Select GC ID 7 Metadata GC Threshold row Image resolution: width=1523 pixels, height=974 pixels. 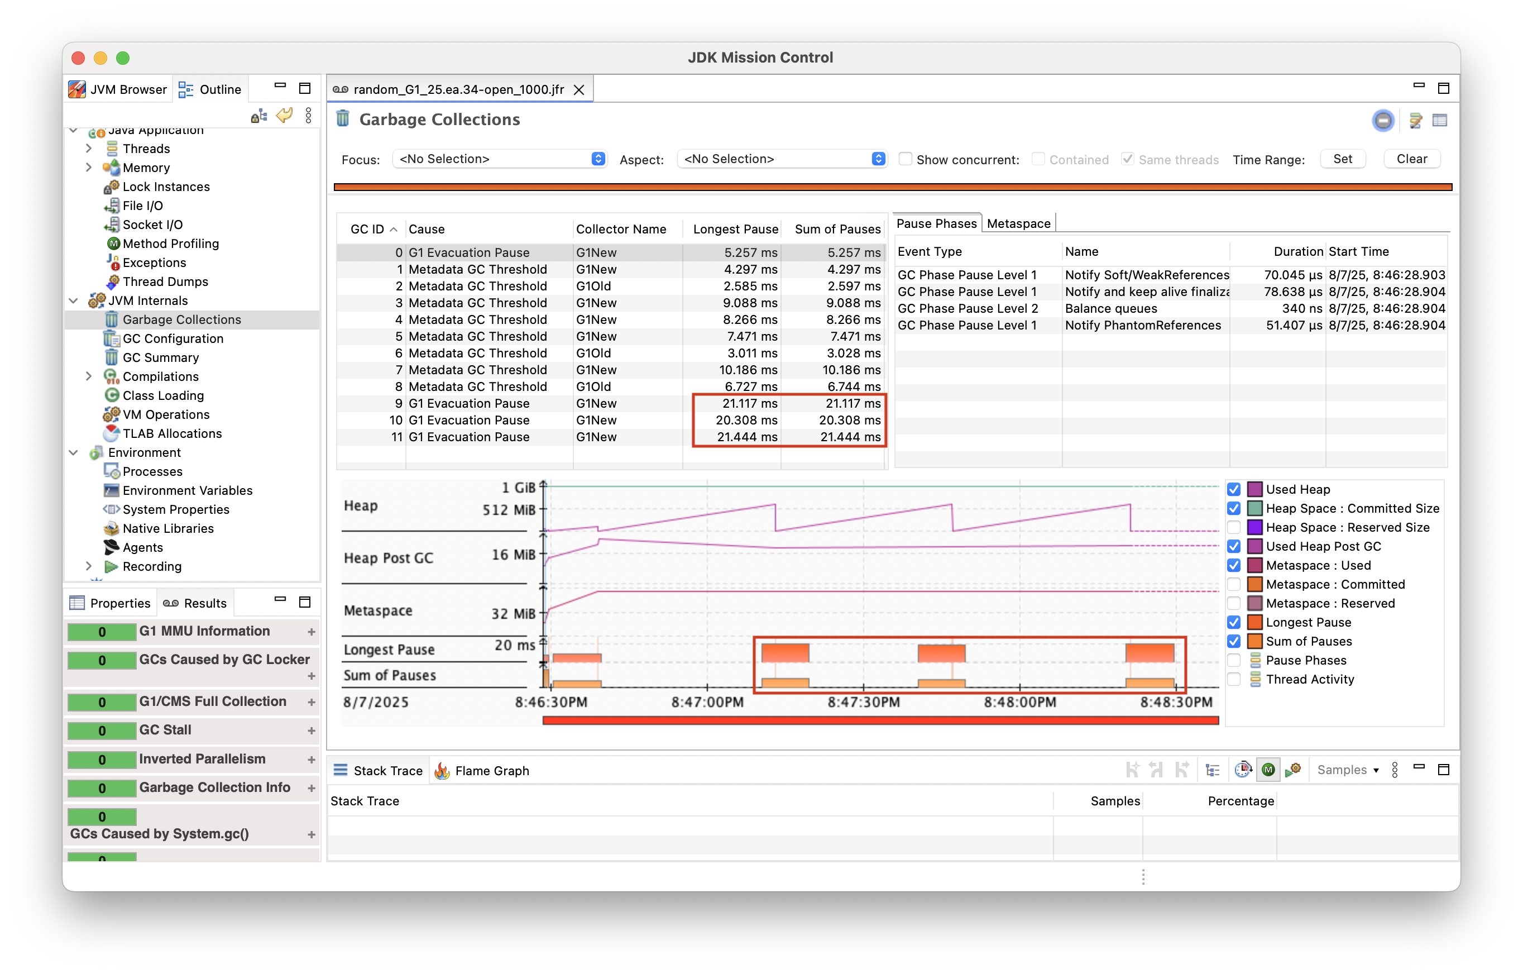click(611, 370)
